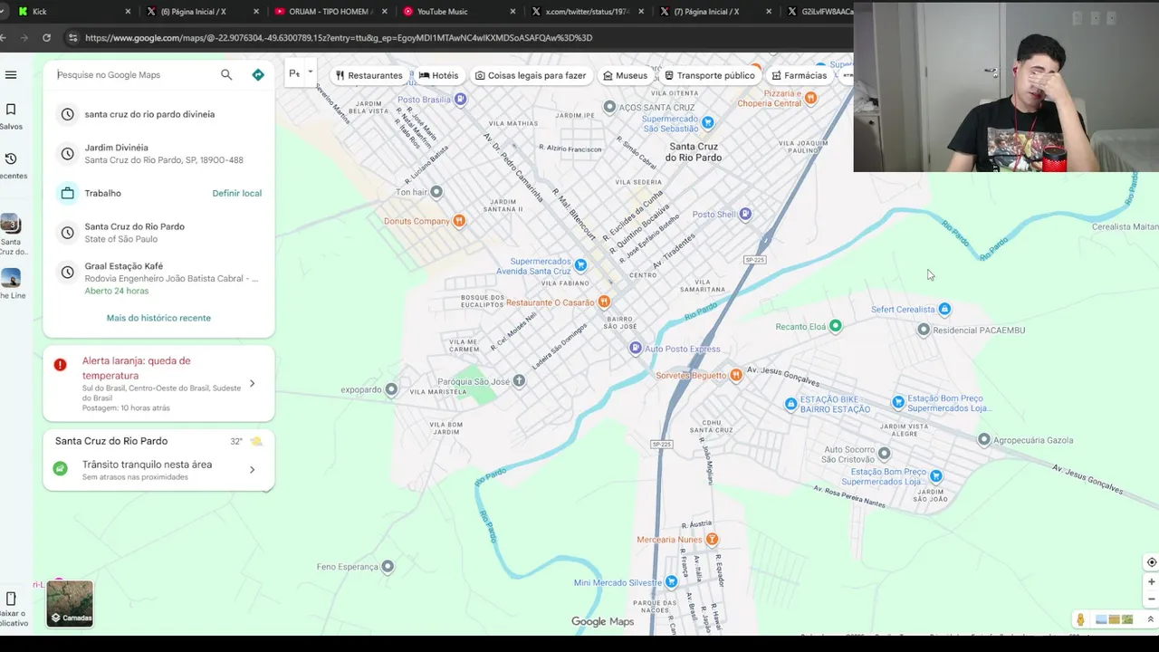Click the expopardo map pin

pos(391,389)
